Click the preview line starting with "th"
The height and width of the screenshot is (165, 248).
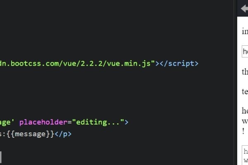pos(245,72)
